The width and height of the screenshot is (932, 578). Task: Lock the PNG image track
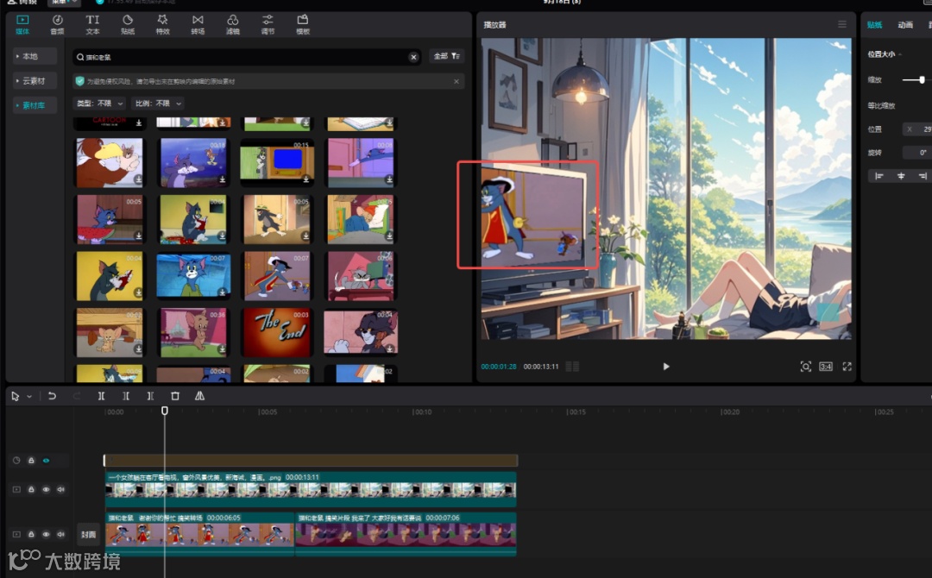[31, 489]
